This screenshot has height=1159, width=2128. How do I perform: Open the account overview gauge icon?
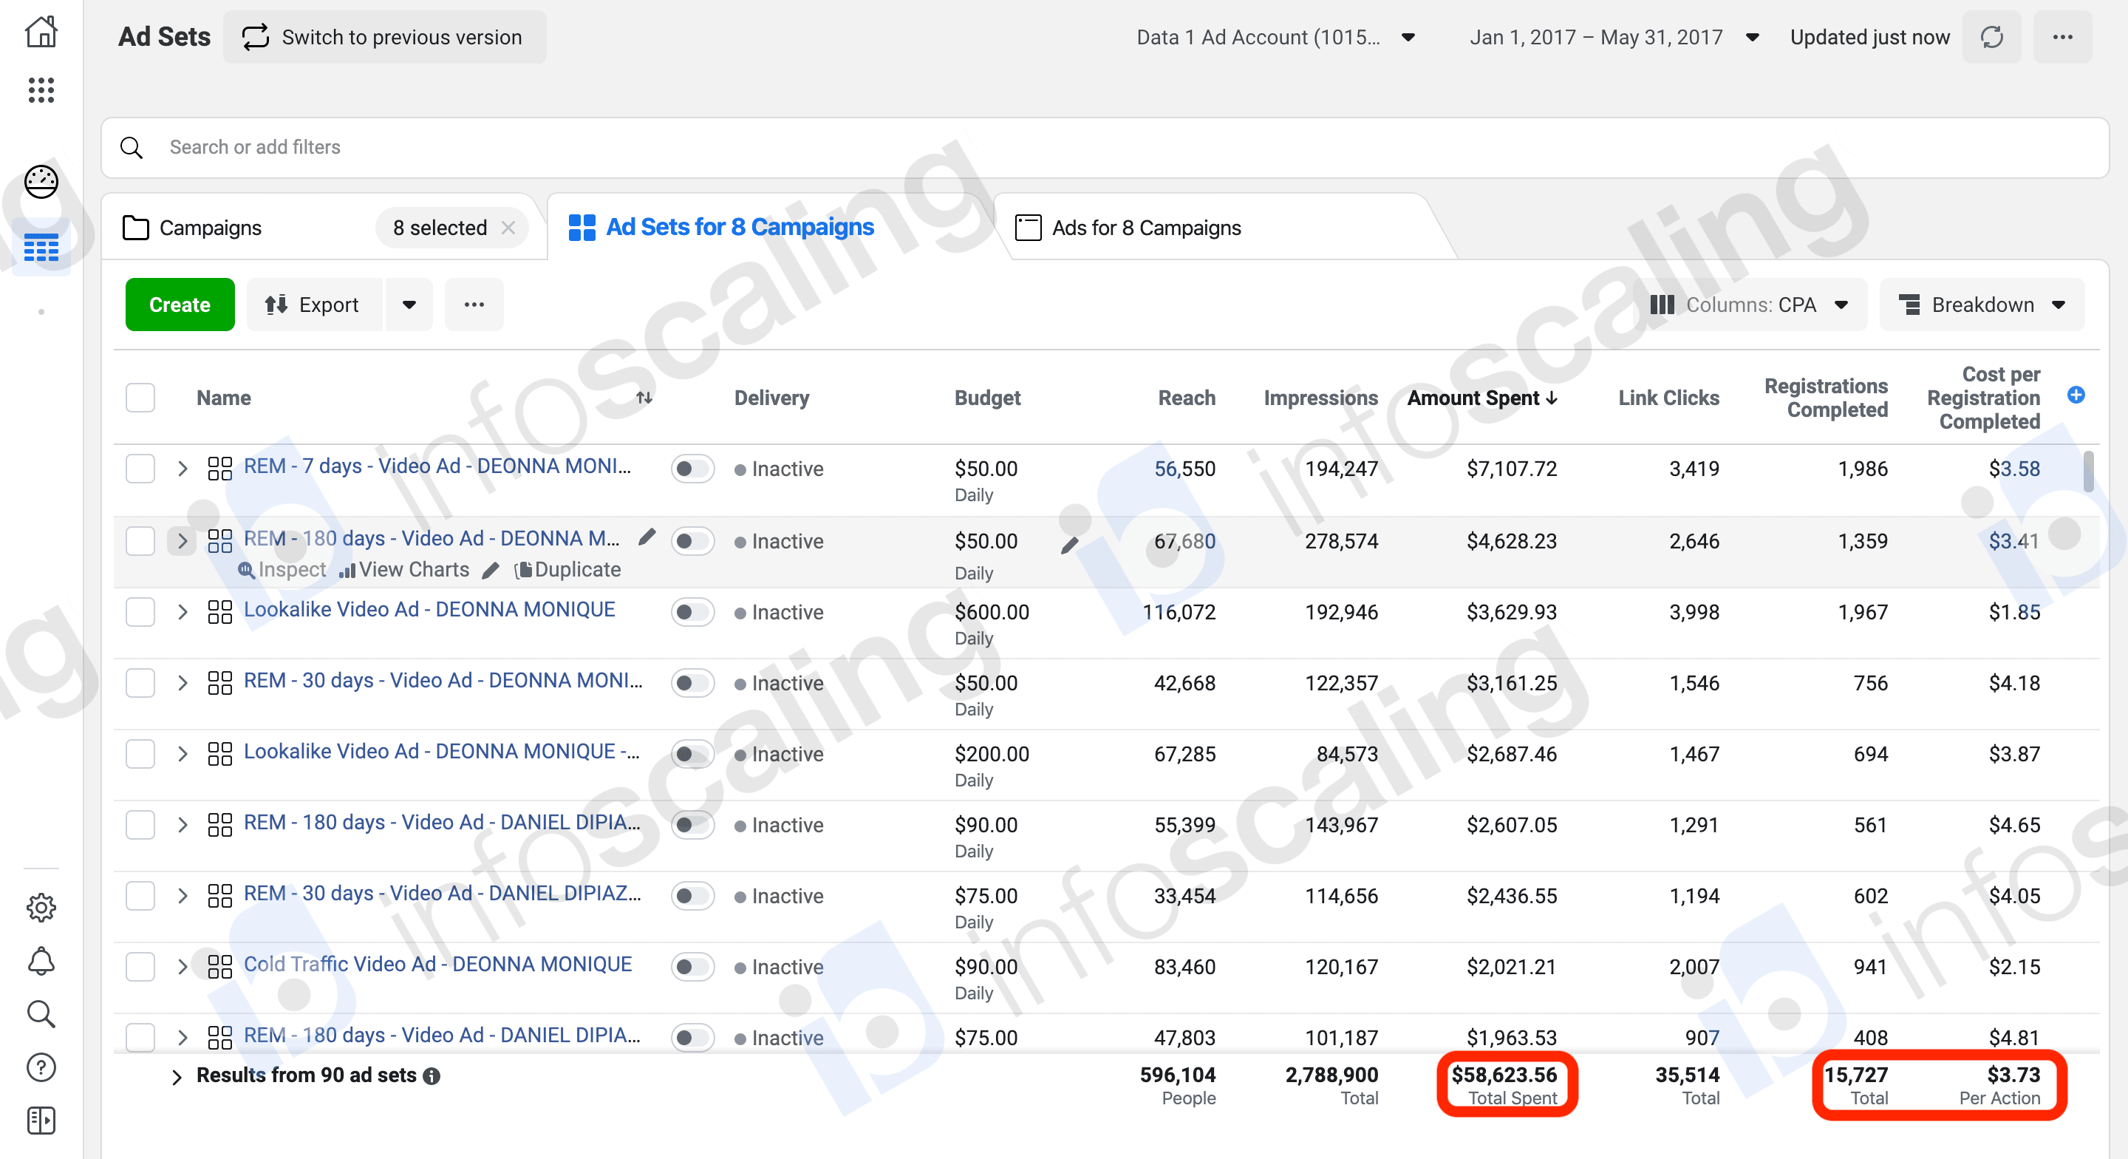pos(41,182)
